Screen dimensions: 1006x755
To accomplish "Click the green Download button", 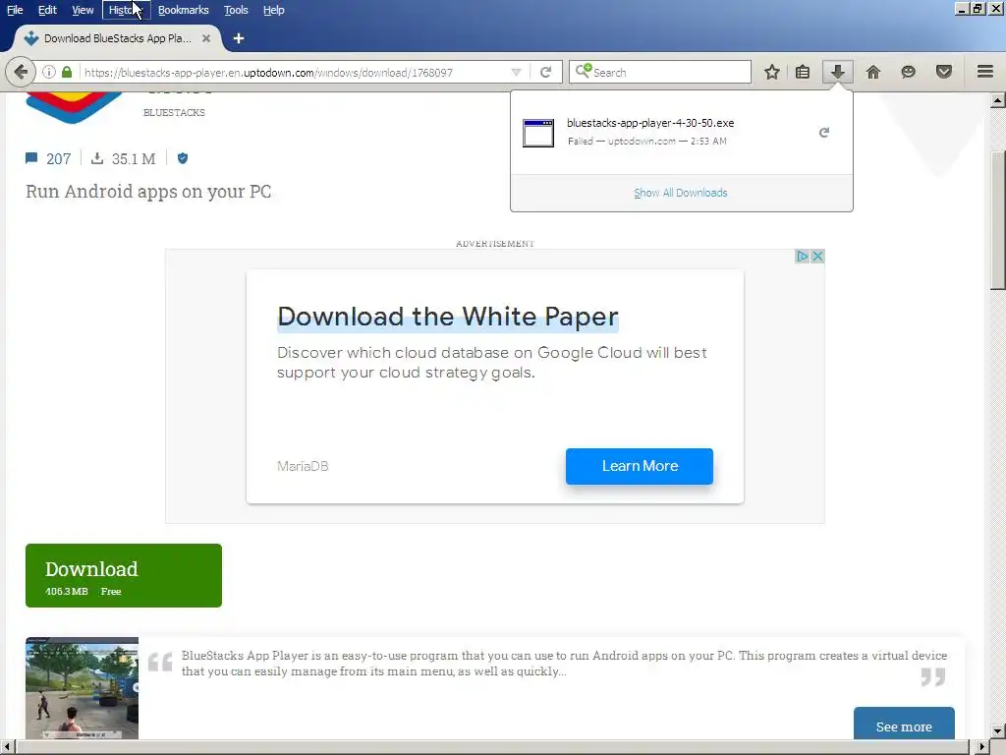I will 124,575.
